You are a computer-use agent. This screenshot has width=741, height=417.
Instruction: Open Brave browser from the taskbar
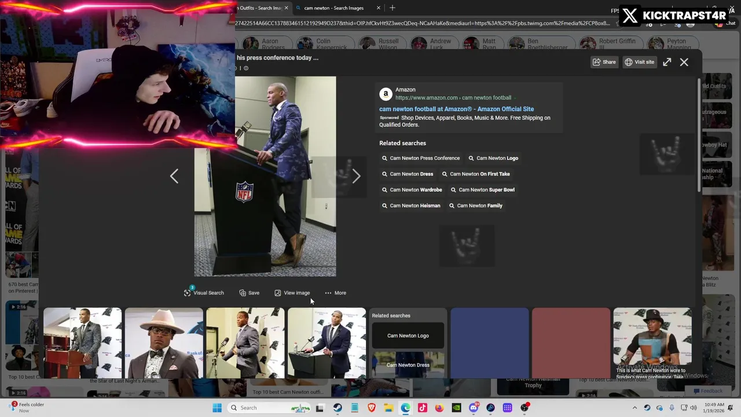(372, 408)
